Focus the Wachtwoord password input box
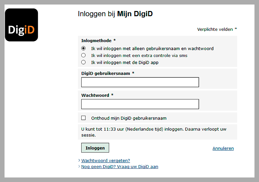259x182 pixels. 140,104
